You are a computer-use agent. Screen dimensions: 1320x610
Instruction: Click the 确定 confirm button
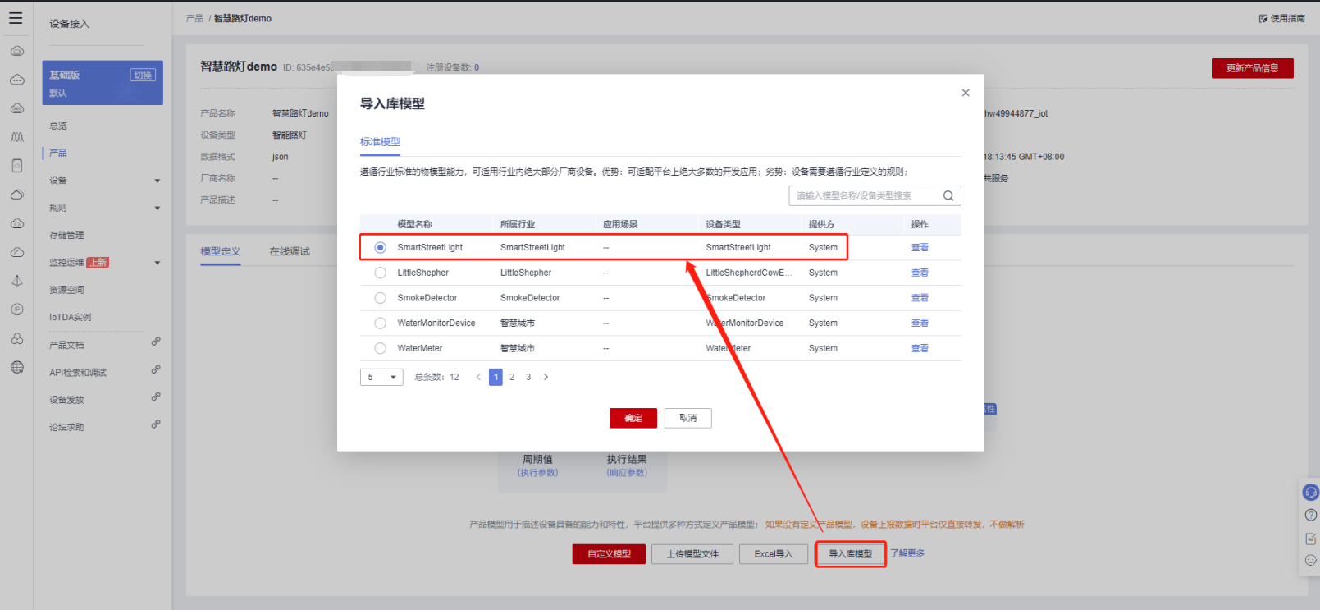point(633,418)
